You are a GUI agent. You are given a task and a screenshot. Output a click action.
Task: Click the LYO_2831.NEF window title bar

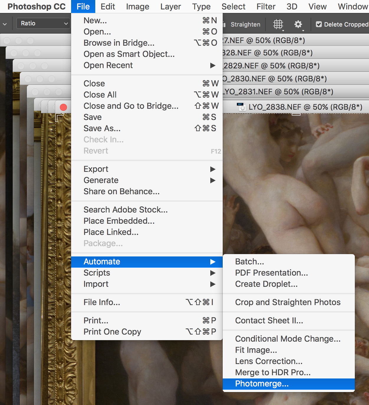(x=277, y=92)
